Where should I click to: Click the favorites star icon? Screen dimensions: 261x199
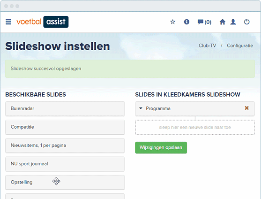(173, 22)
